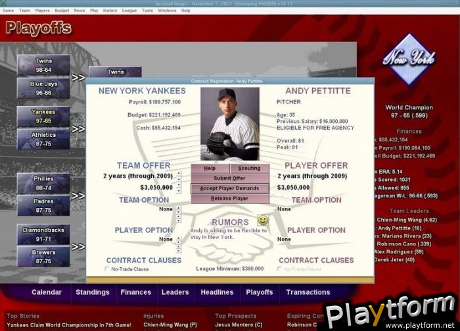Image resolution: width=460 pixels, height=331 pixels.
Task: Select the Brewers 87-75 bracket box
Action: [x=43, y=257]
